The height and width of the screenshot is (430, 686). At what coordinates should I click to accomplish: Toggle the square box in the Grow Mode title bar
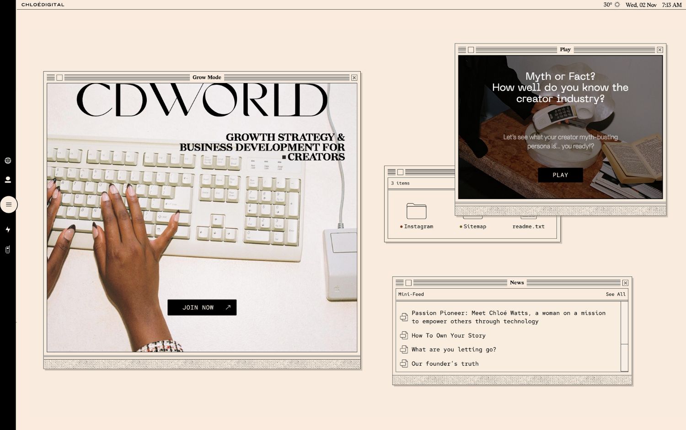[x=59, y=78]
